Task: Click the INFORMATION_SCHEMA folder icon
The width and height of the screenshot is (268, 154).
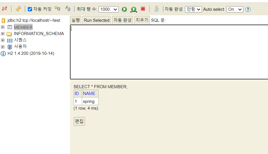Action: pyautogui.click(x=9, y=34)
